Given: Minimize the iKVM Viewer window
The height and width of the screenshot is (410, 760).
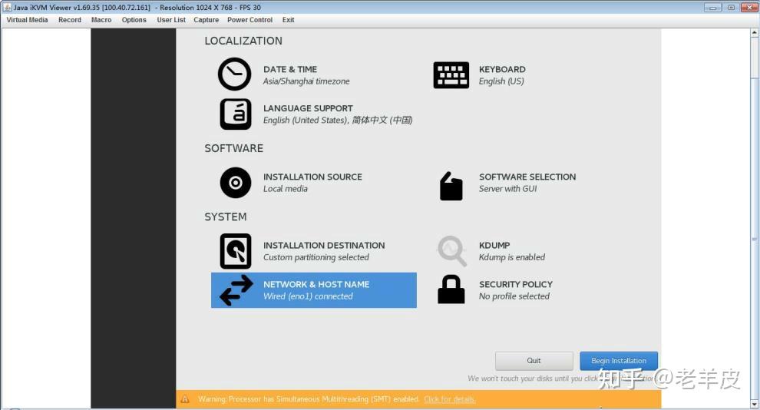Looking at the screenshot, I should coord(712,7).
